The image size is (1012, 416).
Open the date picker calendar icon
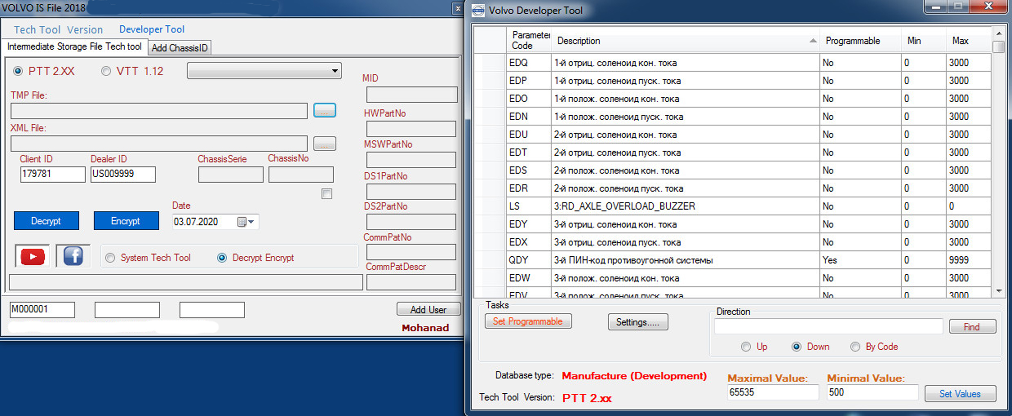(x=242, y=222)
